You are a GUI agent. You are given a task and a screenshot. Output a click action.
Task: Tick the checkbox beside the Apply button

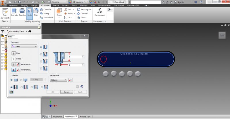pos(78,87)
